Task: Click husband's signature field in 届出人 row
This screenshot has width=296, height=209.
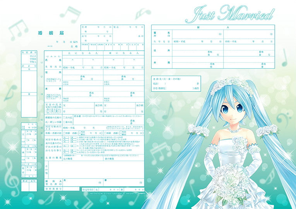Action: pos(83,183)
